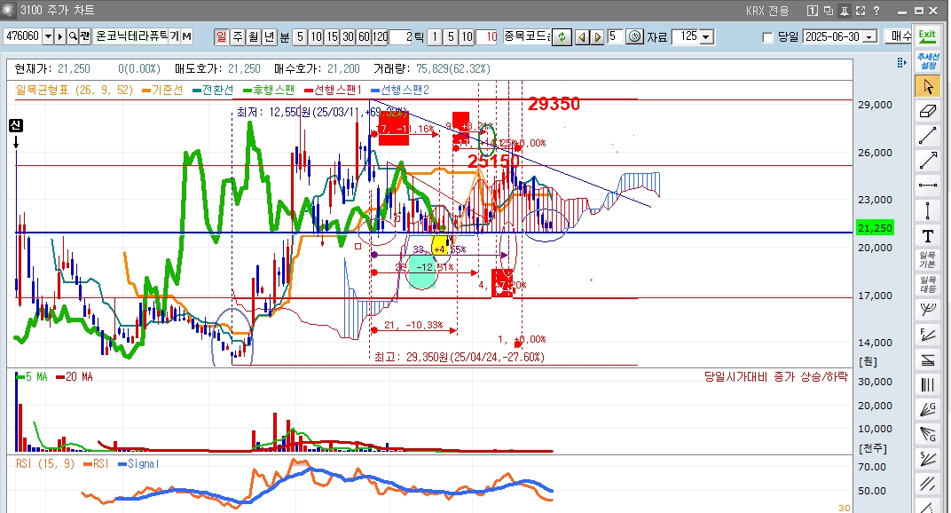The image size is (951, 513).
Task: Click the pin window icon in title bar
Action: [845, 11]
